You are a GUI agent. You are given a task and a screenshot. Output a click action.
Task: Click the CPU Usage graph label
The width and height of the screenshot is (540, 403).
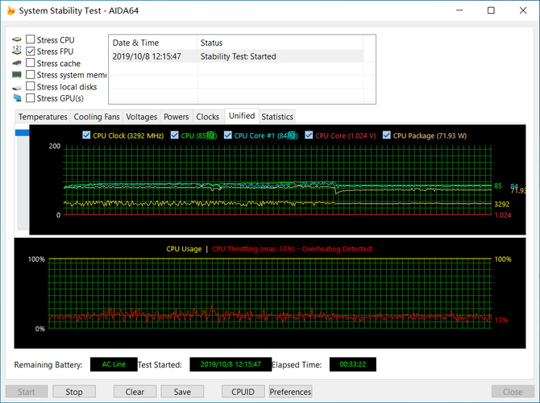[184, 249]
